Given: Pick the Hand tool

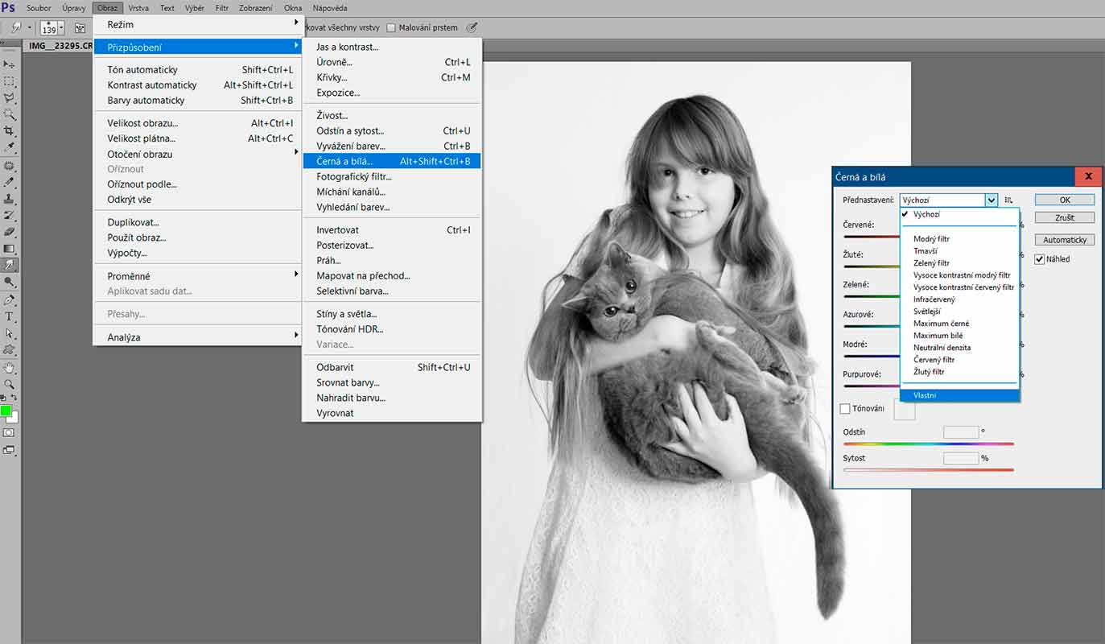Looking at the screenshot, I should [x=10, y=367].
